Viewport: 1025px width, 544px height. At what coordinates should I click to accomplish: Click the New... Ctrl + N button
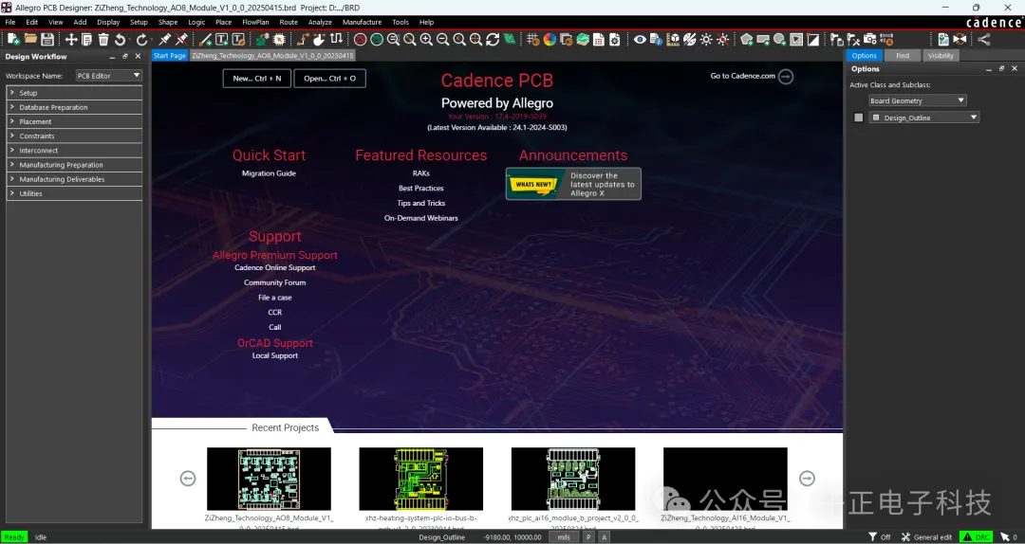pos(257,79)
